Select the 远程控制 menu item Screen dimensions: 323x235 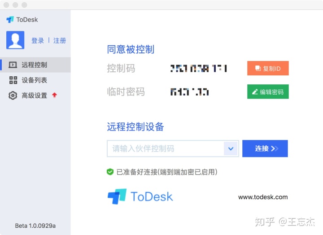[35, 65]
